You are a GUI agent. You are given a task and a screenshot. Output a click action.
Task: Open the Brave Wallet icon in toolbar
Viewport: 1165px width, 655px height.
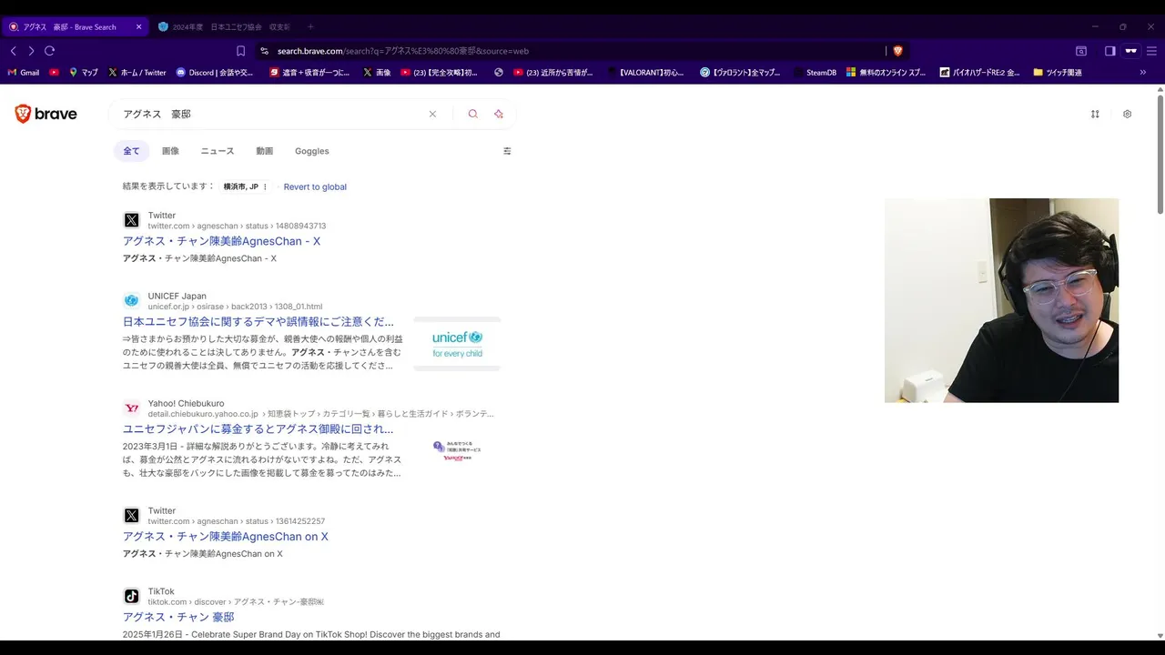1081,51
